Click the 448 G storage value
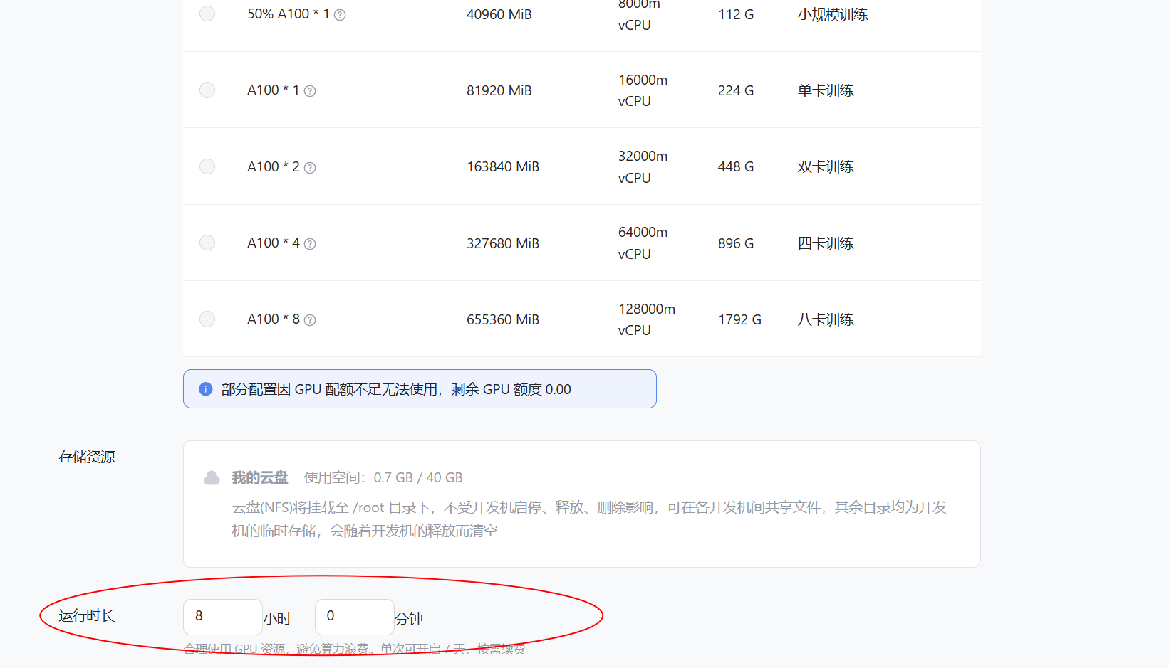The height and width of the screenshot is (668, 1169). pos(736,166)
